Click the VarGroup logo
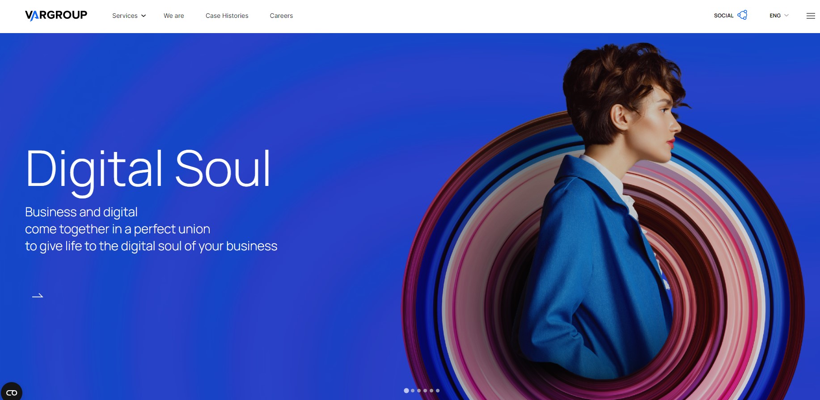Image resolution: width=820 pixels, height=400 pixels. 56,15
